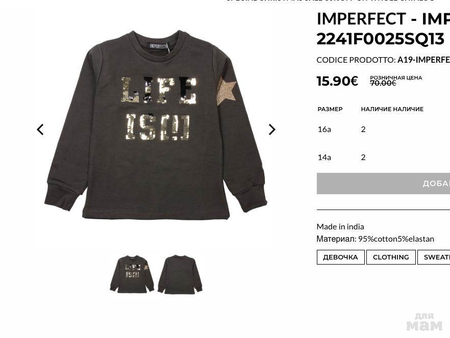Click the crossed-out 70.00€ retail price
The width and height of the screenshot is (450, 338).
click(383, 83)
